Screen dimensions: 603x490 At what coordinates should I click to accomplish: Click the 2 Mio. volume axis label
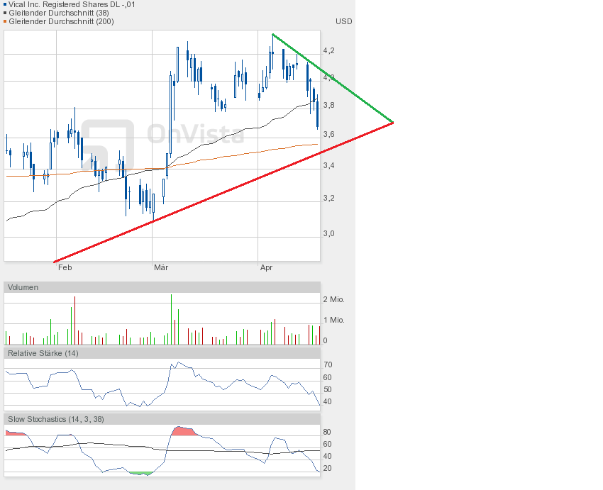(x=333, y=299)
